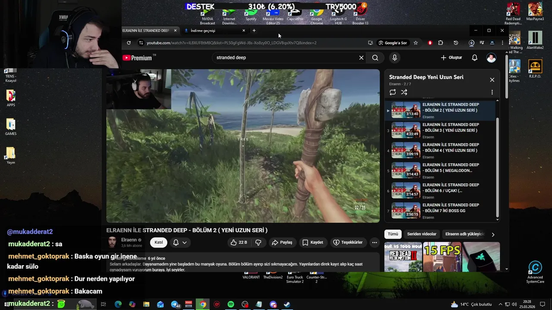
Task: Play BÖLÜM 5 (MEGALODON video
Action: point(441,171)
